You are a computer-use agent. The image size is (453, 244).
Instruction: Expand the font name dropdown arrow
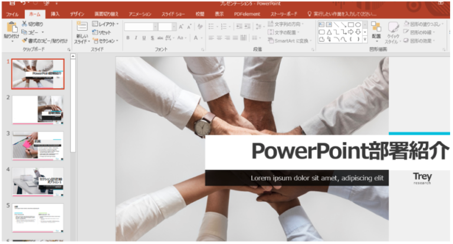[x=156, y=27]
